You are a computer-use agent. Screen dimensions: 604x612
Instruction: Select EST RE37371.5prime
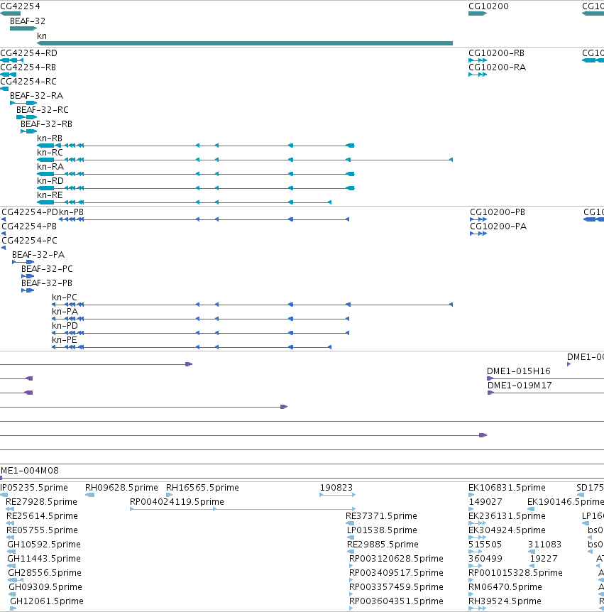pos(381,516)
